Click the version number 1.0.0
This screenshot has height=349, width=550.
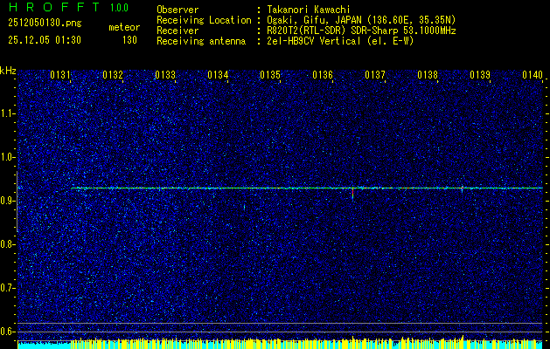(119, 8)
